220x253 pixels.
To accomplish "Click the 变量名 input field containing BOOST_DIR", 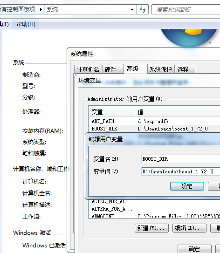I will click(181, 159).
